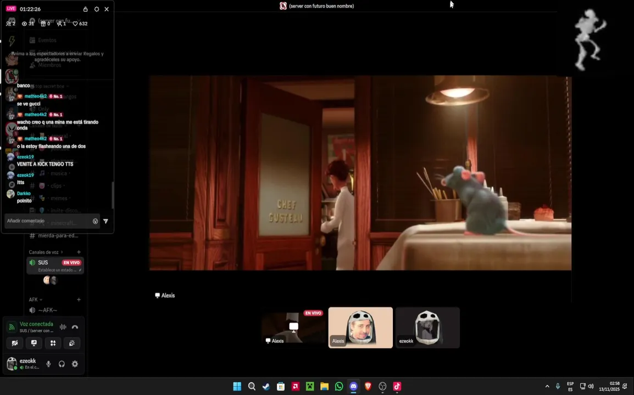Add channel to Canales de voz
Viewport: 634px width, 395px height.
pos(79,252)
